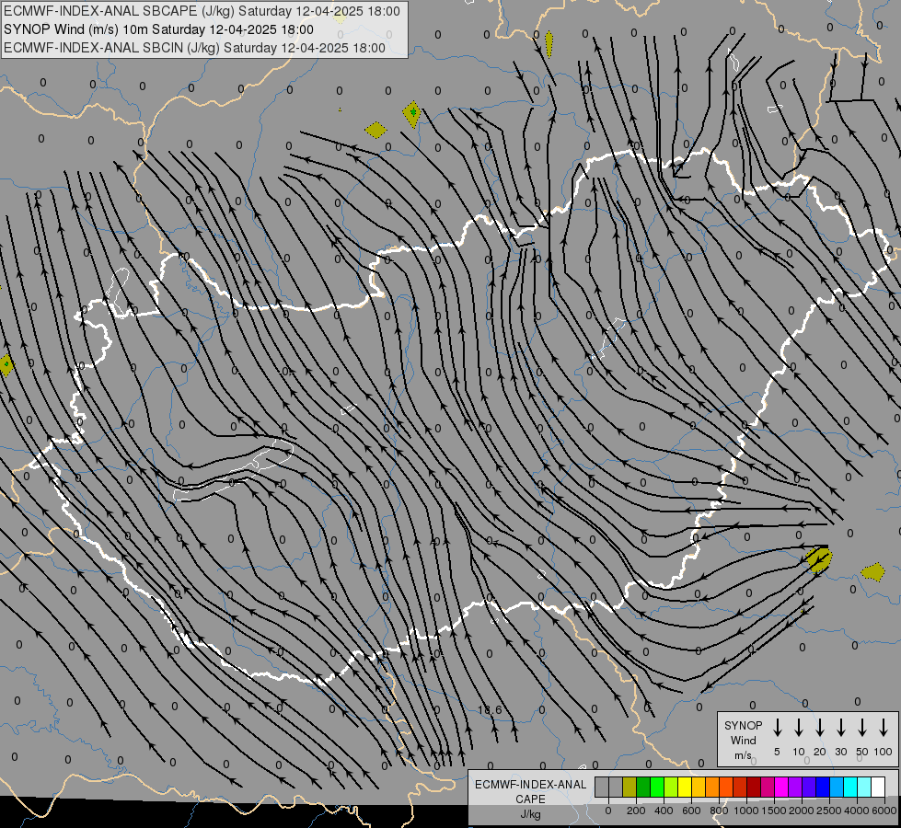Click the SBCIN title line

click(194, 48)
